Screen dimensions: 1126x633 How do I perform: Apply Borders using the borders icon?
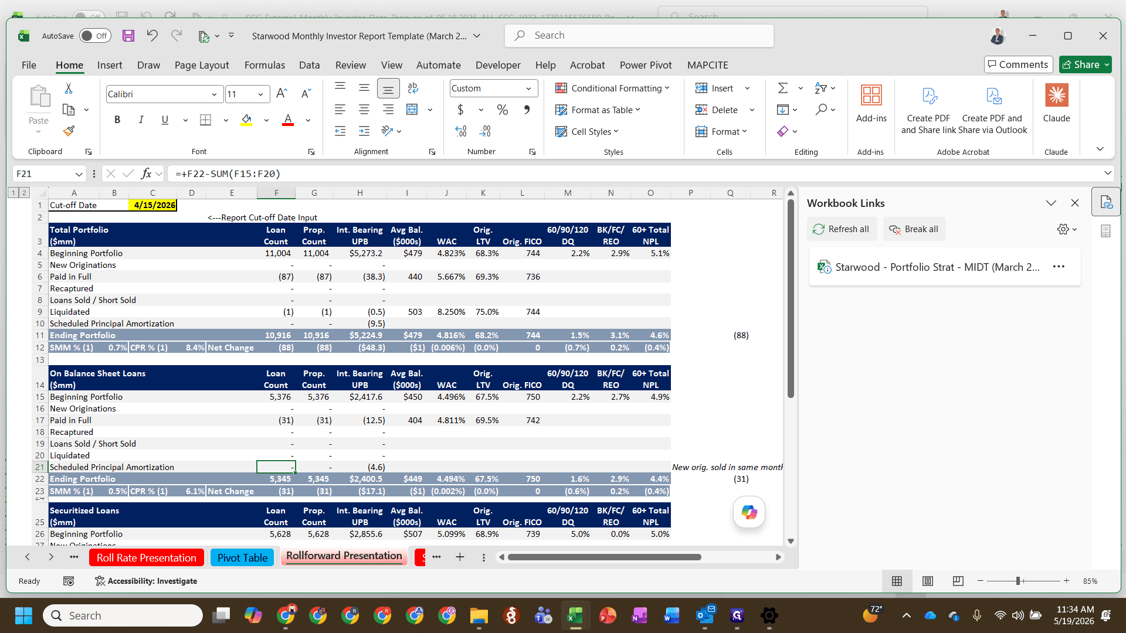[205, 120]
